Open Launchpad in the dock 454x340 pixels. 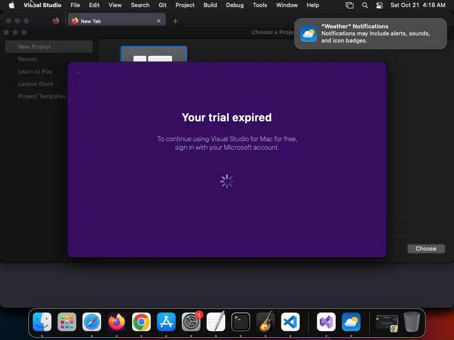tap(67, 322)
